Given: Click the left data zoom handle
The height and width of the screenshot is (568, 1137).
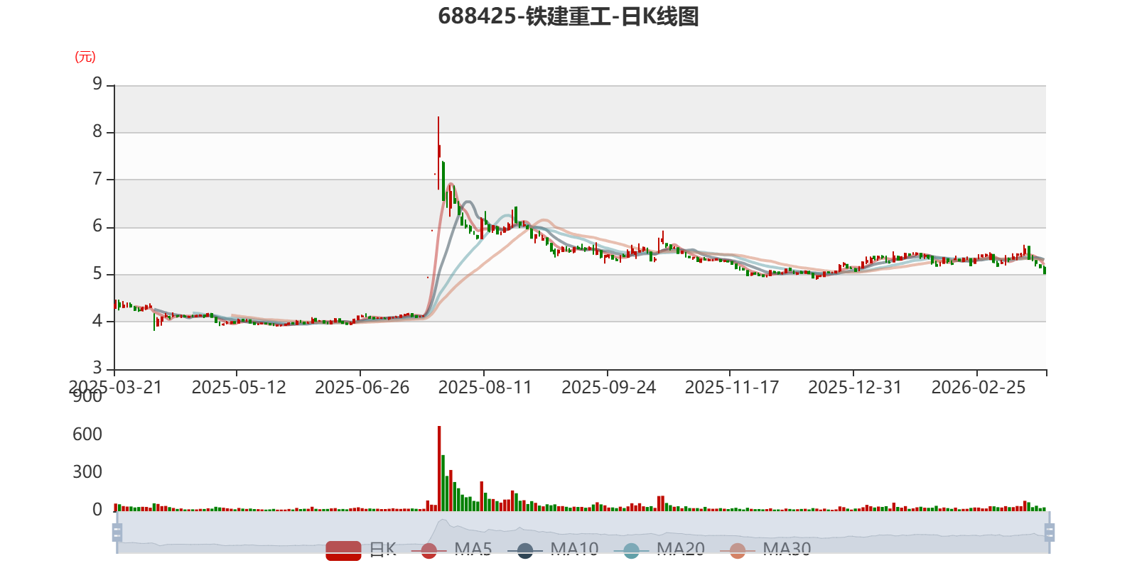Looking at the screenshot, I should 117,532.
